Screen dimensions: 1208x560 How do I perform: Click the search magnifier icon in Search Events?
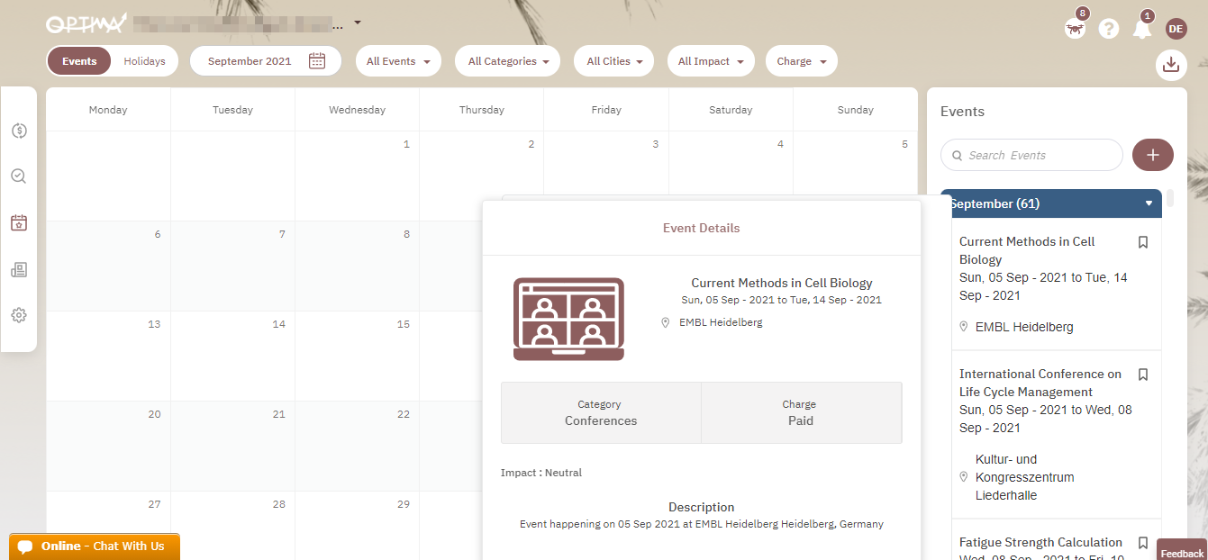click(x=957, y=156)
